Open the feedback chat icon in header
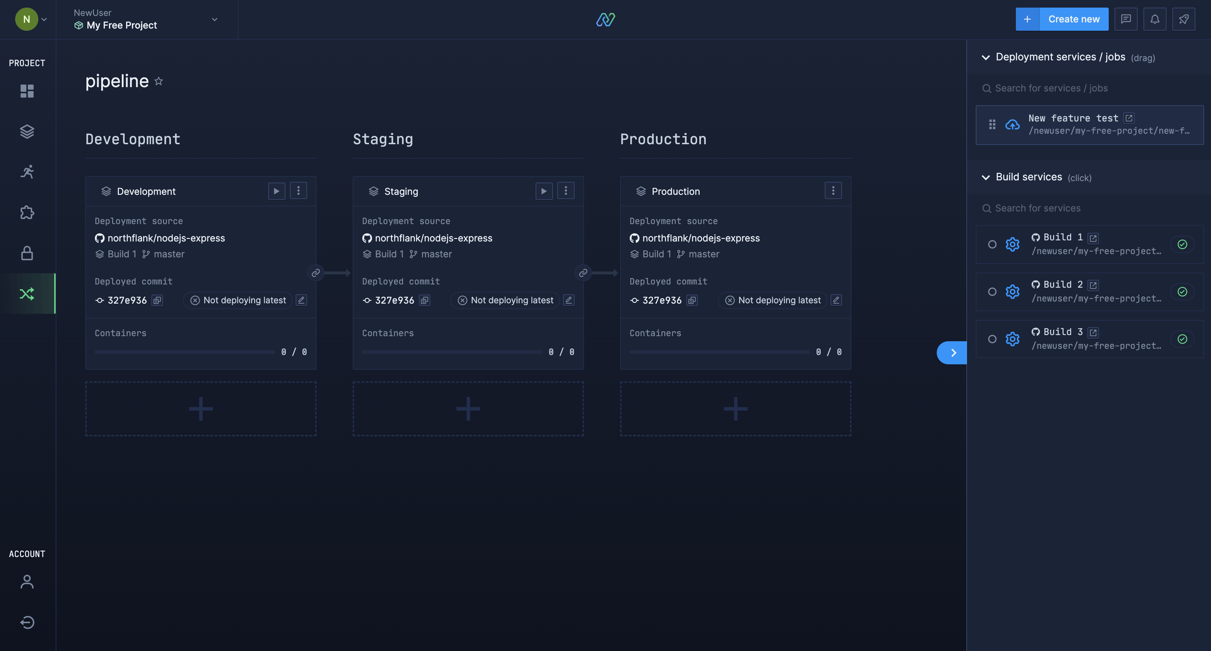This screenshot has width=1211, height=651. pos(1126,19)
